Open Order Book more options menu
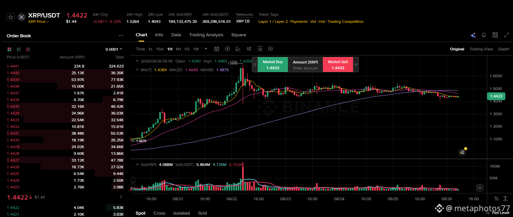 (x=121, y=36)
